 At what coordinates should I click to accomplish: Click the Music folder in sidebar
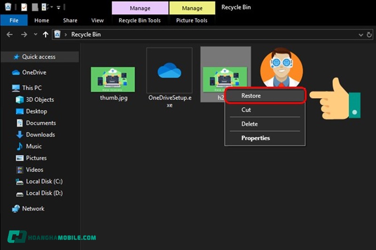(x=33, y=146)
